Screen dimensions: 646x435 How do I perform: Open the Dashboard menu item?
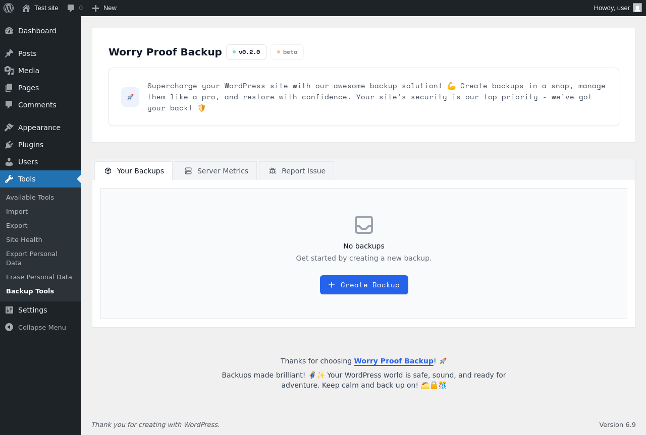pos(40,31)
